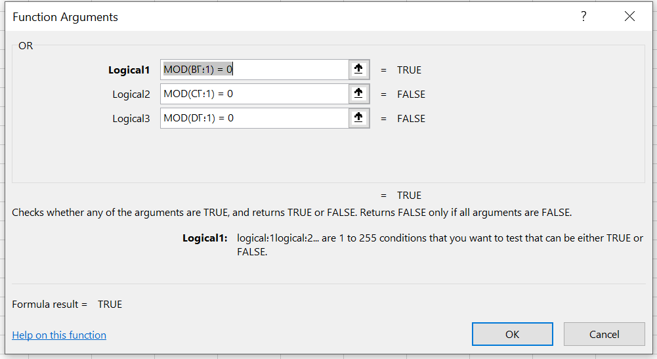Viewport: 657px width, 359px height.
Task: Click the TRUE result beside Logical1
Action: click(x=409, y=70)
